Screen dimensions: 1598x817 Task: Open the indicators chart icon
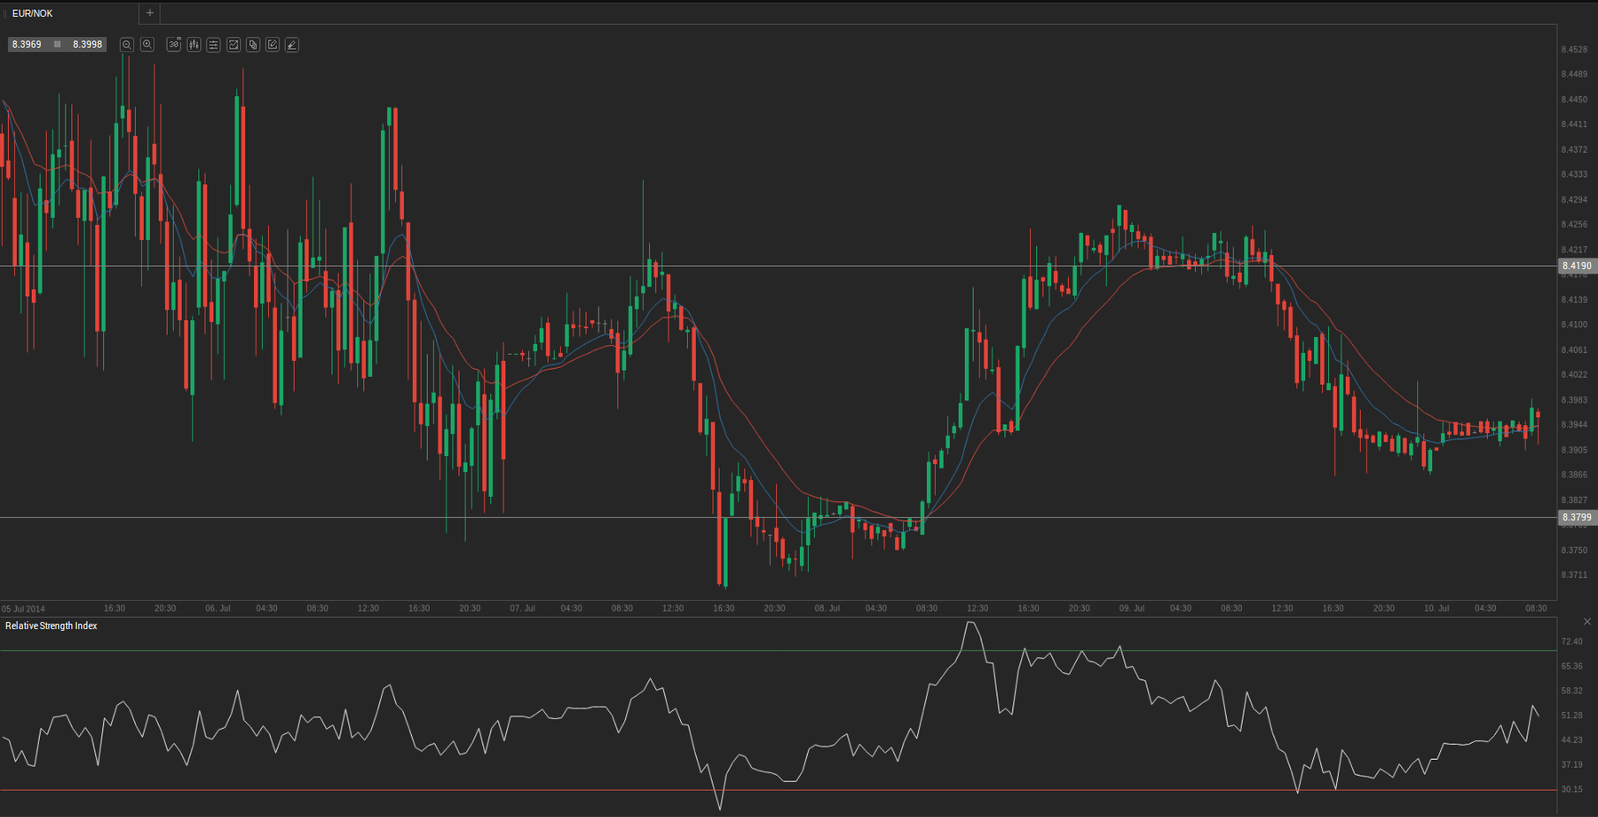234,44
